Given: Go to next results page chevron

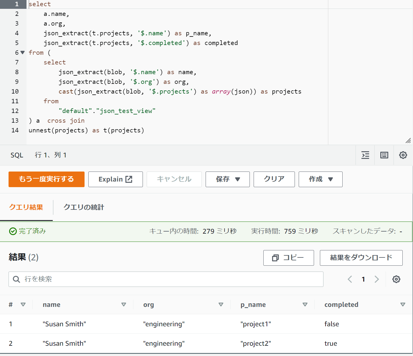Looking at the screenshot, I should coord(377,279).
